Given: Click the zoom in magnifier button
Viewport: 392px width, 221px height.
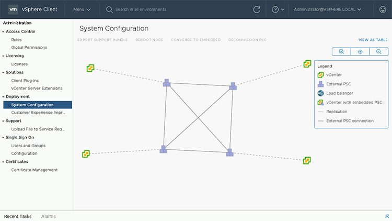Looking at the screenshot, I should tap(341, 51).
